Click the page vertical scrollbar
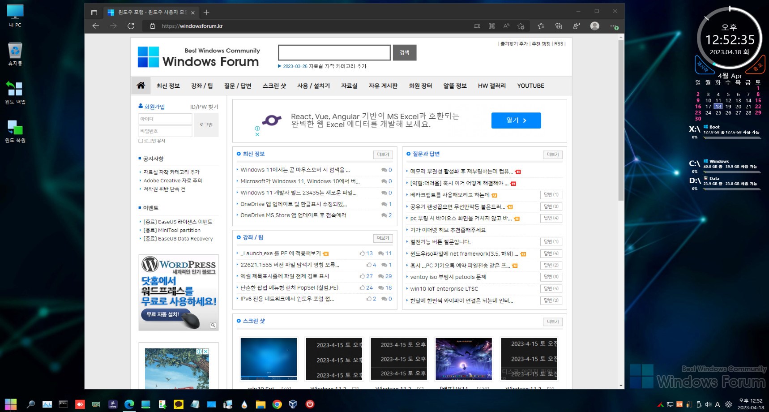This screenshot has width=769, height=412. (x=621, y=120)
